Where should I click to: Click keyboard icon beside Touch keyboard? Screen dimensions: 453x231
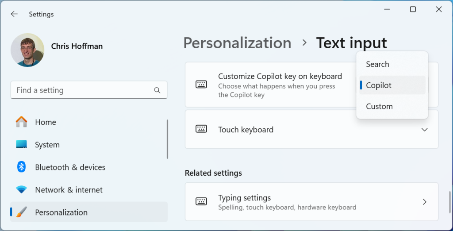pos(201,129)
